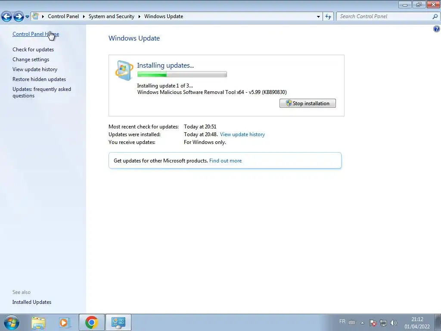Show hidden tray icons arrow
The width and height of the screenshot is (441, 331).
coord(363,323)
